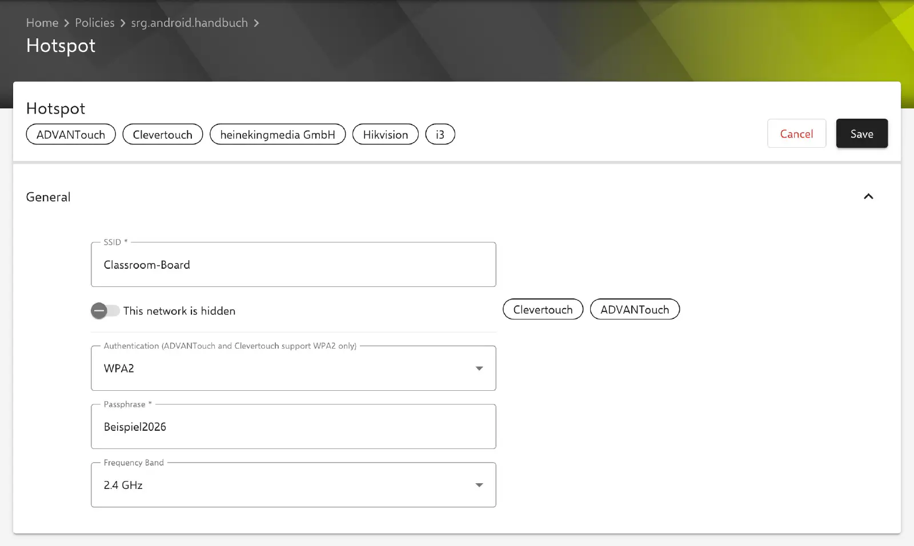Open the srg.android.handbuch breadcrumb

(x=190, y=23)
